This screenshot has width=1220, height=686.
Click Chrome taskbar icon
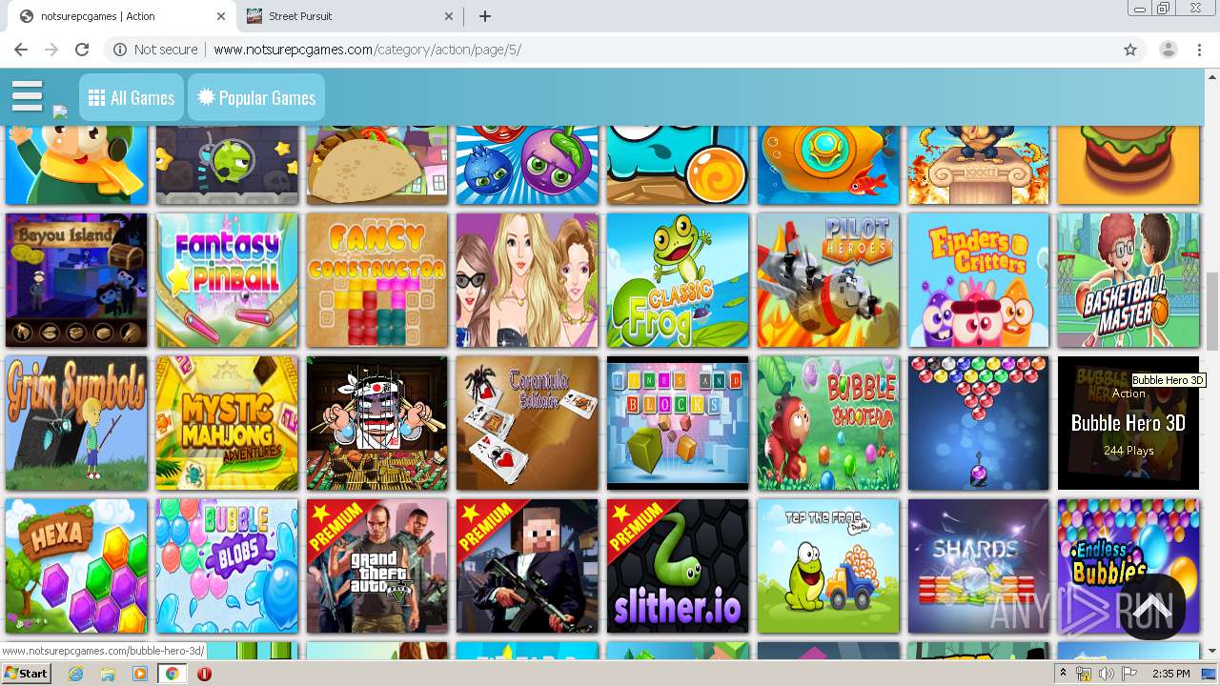[x=173, y=674]
